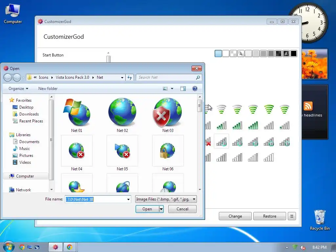Select Network in navigation pane

coord(20,190)
